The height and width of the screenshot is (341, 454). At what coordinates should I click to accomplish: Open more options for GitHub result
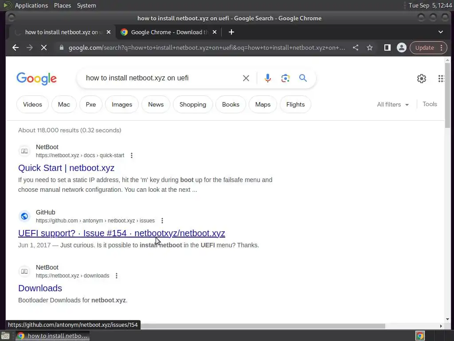tap(162, 221)
